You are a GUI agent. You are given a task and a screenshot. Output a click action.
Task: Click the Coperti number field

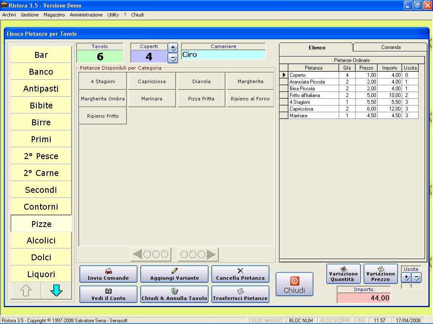point(149,57)
